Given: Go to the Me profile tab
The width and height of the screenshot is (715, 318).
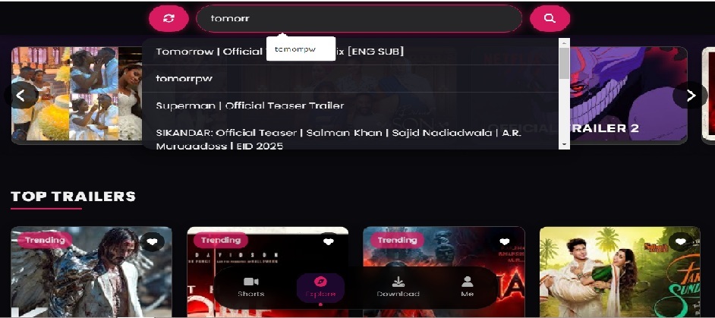Looking at the screenshot, I should click(x=467, y=287).
